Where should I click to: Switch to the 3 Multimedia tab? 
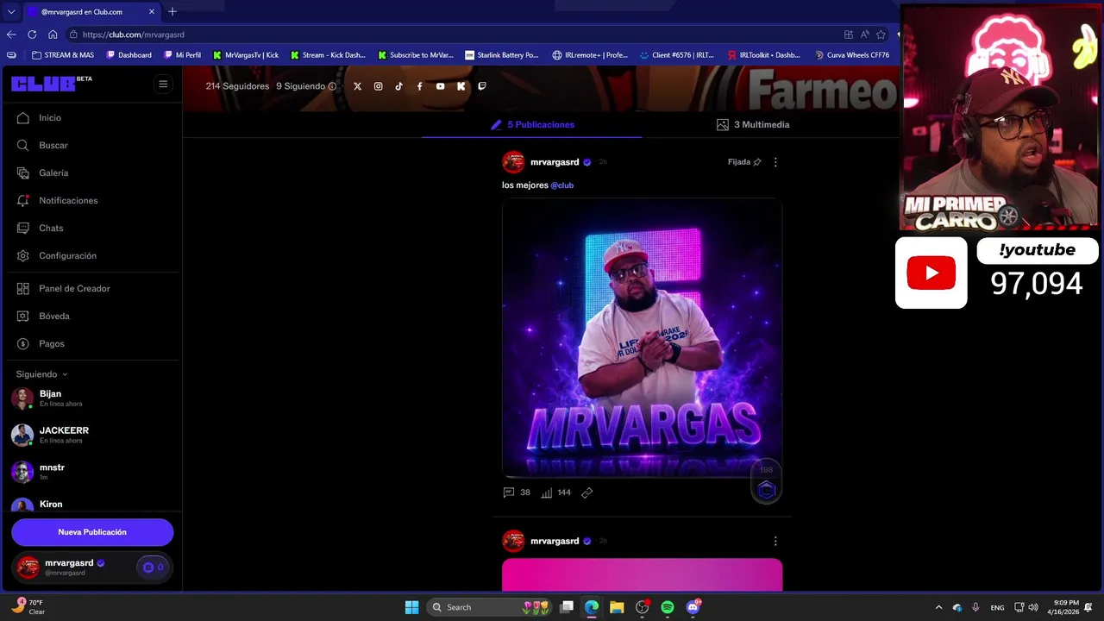[753, 124]
